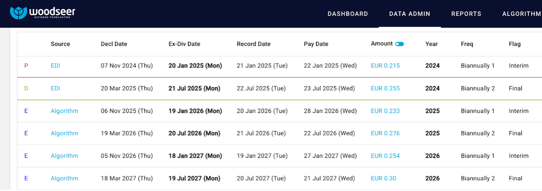Click the Algorithm source for 18 Jan 2027

tap(64, 156)
